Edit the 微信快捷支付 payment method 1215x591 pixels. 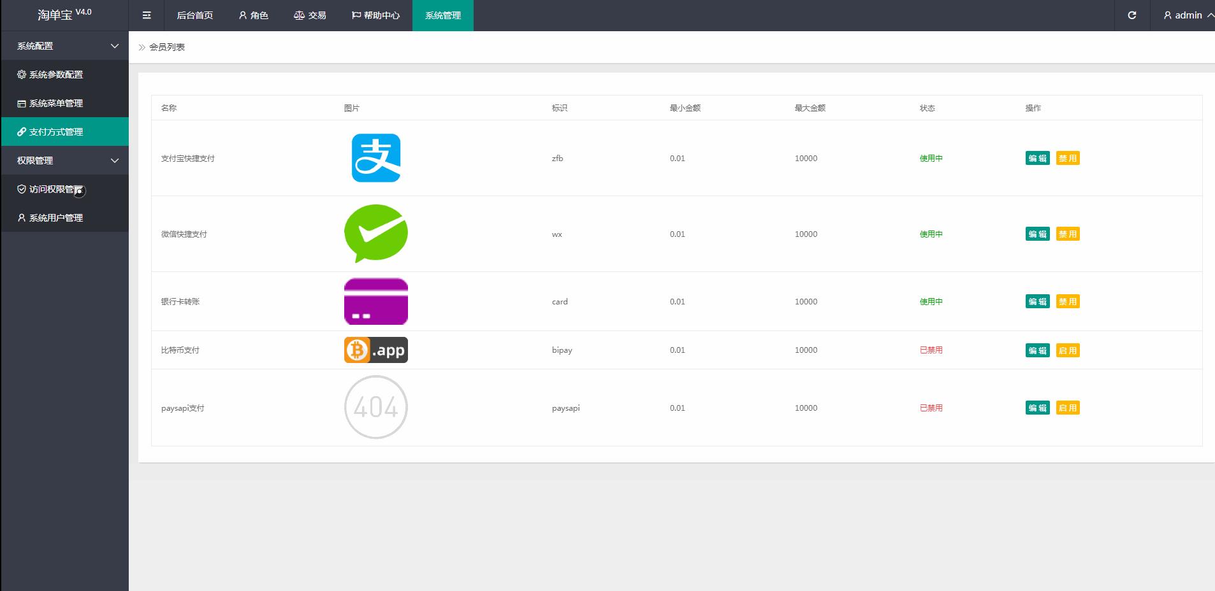1037,234
